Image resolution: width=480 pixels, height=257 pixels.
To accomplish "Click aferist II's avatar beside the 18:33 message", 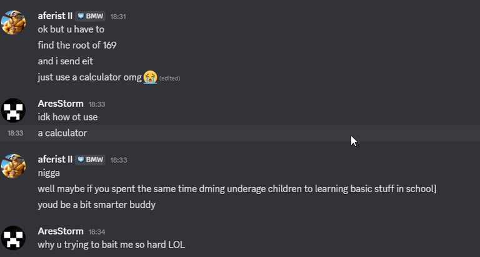I will pos(13,166).
